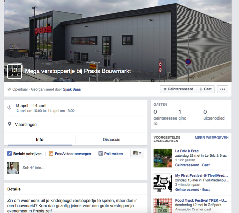Click the location pin next to Vlaardingen
The width and height of the screenshot is (239, 213).
[10, 124]
